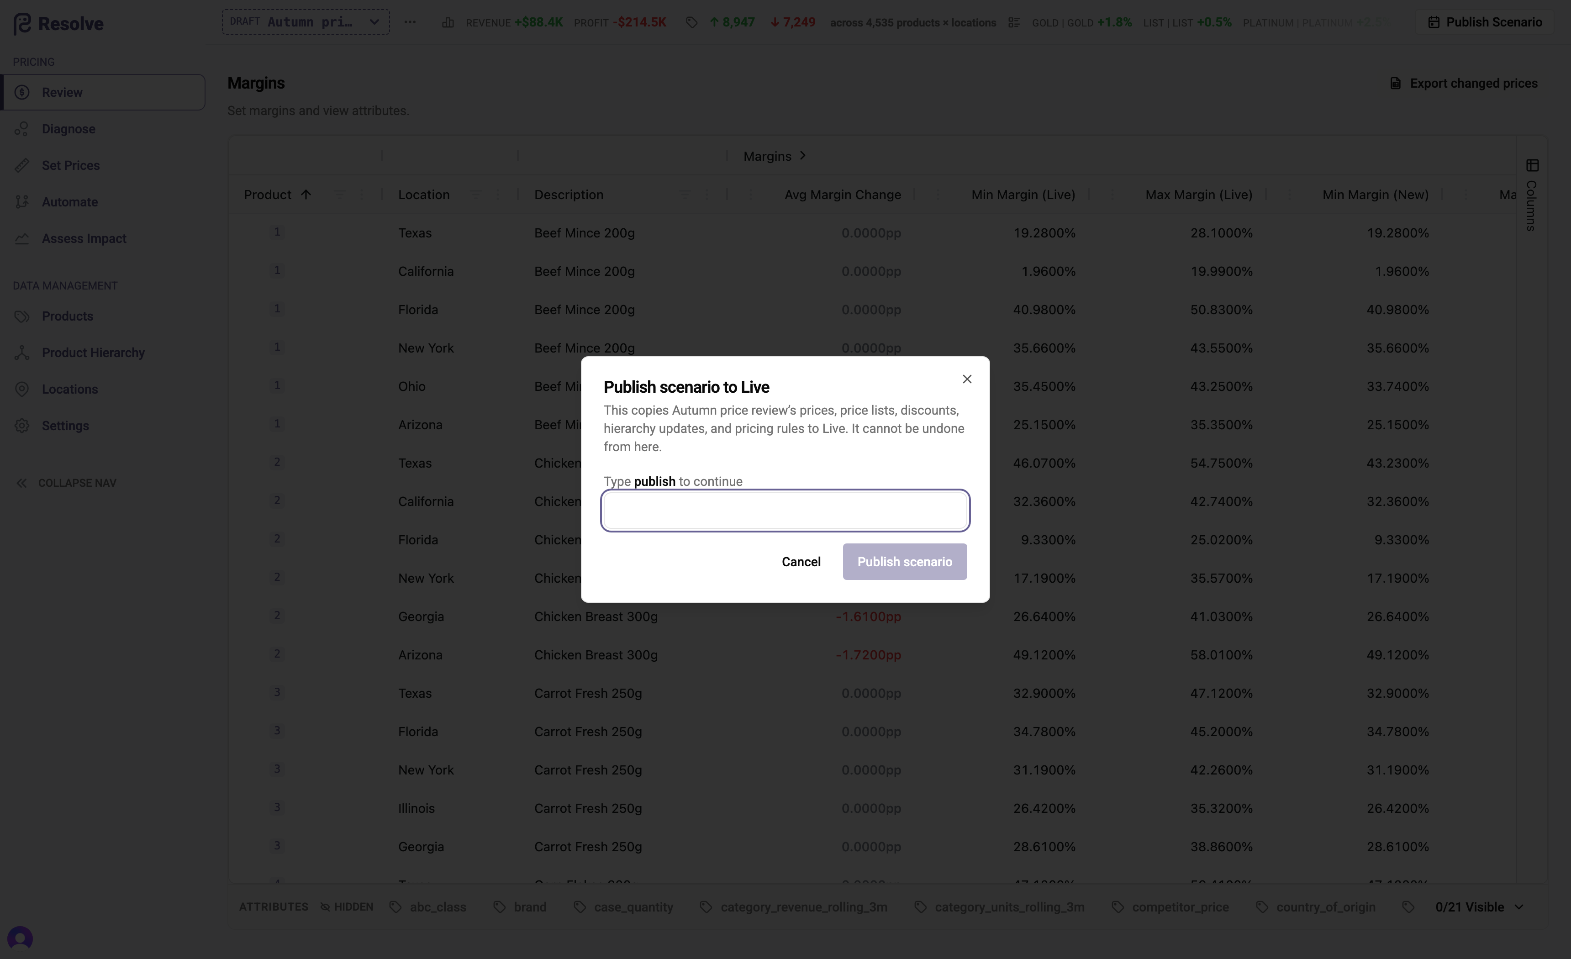This screenshot has height=959, width=1571.
Task: Open the Product column kebab menu
Action: [362, 195]
